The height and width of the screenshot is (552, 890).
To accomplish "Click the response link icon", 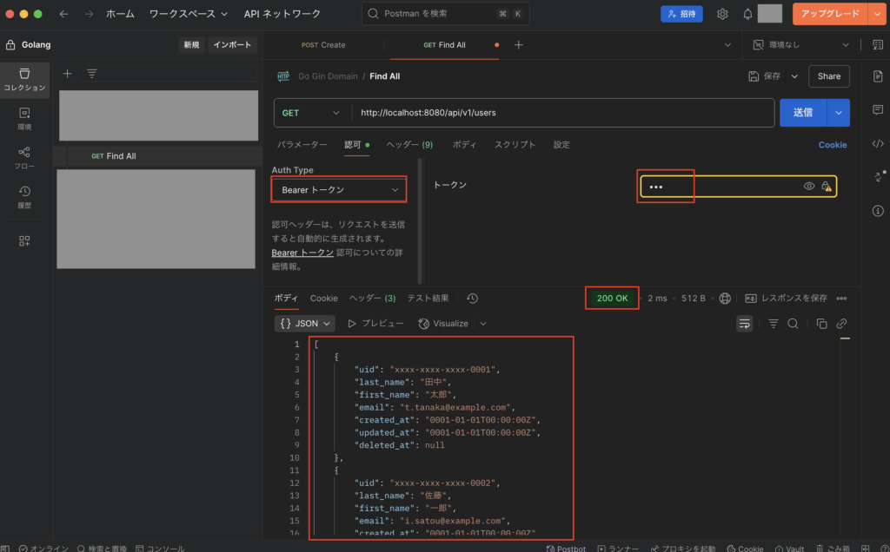I will (x=841, y=323).
